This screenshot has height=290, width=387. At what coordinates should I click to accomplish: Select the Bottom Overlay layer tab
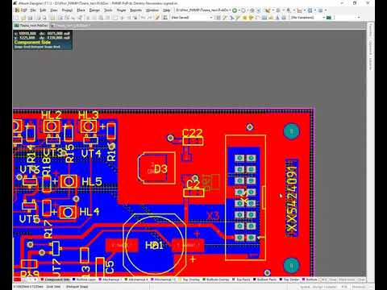(x=216, y=280)
